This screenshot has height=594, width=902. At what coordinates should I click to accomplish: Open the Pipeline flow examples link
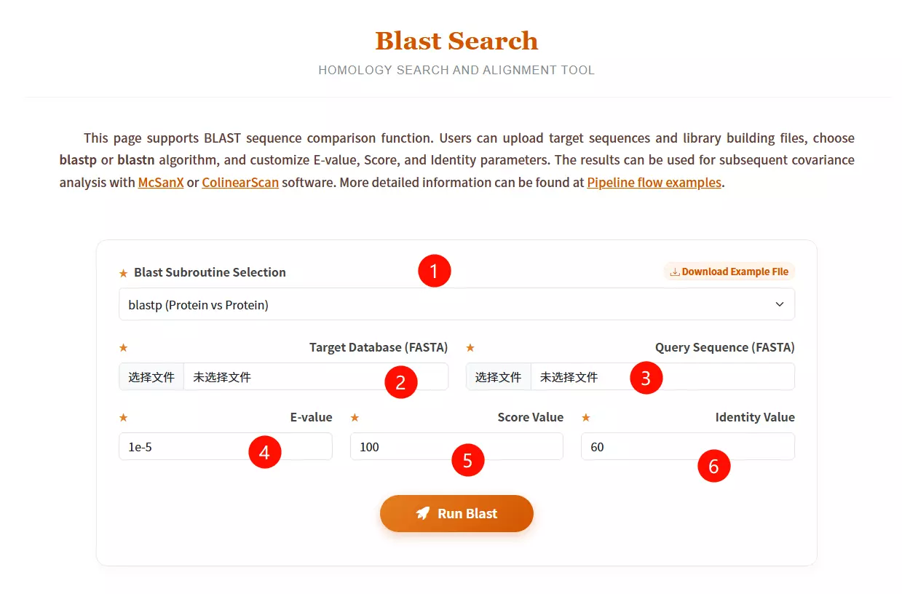coord(654,182)
